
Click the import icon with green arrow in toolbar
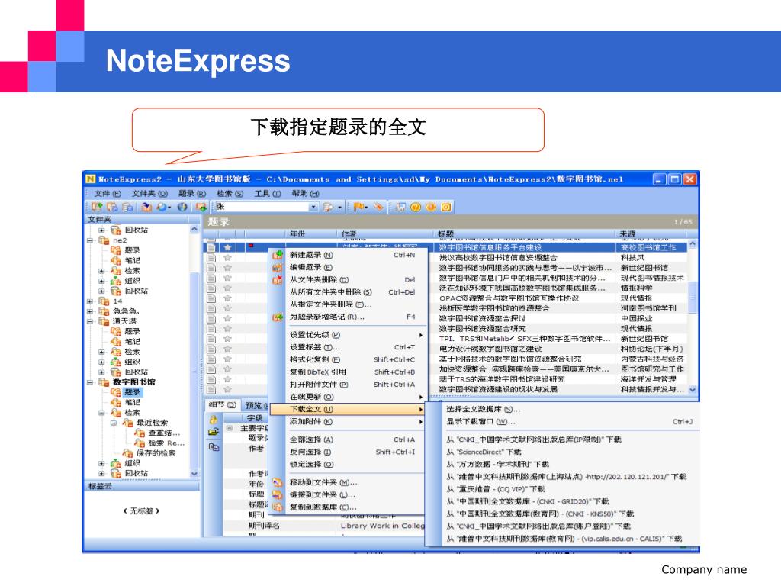coord(201,207)
